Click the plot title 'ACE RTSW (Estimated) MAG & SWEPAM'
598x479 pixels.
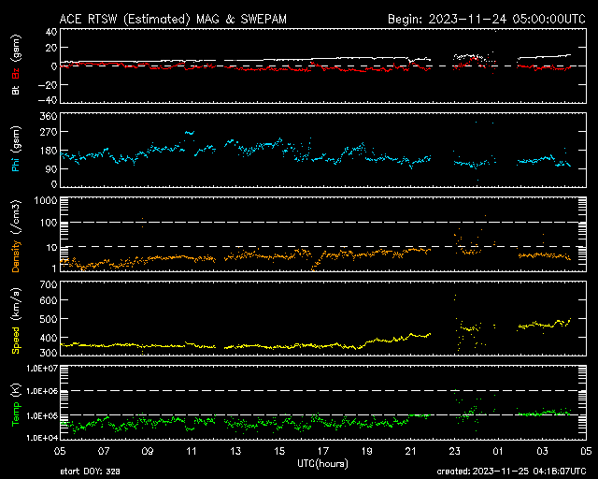pyautogui.click(x=173, y=19)
